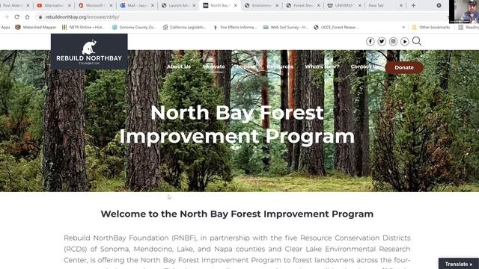479x269 pixels.
Task: Switch to the UNIVERSITY tab
Action: 344,5
